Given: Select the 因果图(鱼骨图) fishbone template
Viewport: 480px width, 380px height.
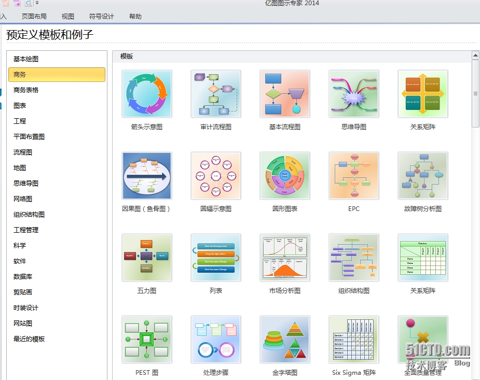Looking at the screenshot, I should [147, 176].
